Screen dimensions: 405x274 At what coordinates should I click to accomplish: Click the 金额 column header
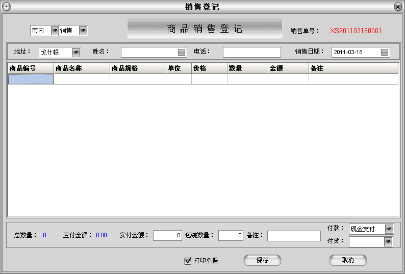coord(289,68)
